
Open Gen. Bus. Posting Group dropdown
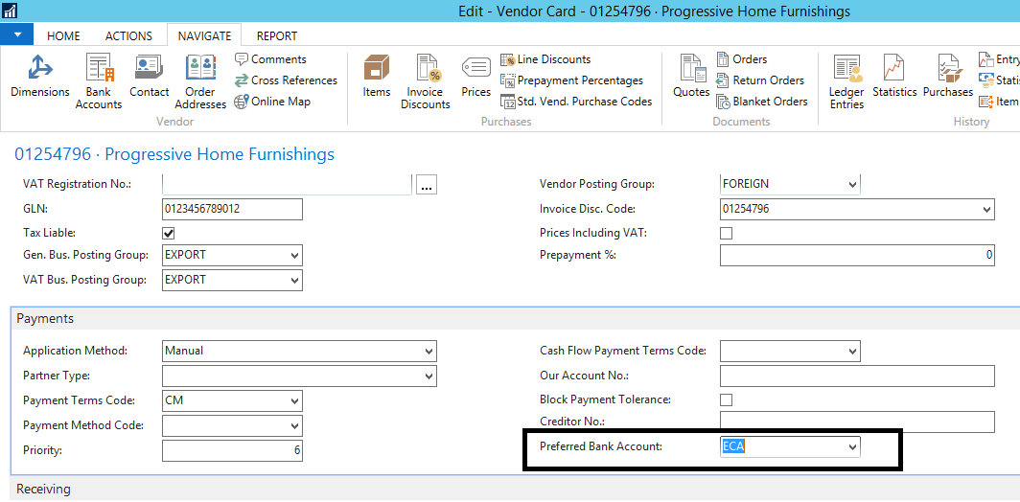(x=295, y=256)
